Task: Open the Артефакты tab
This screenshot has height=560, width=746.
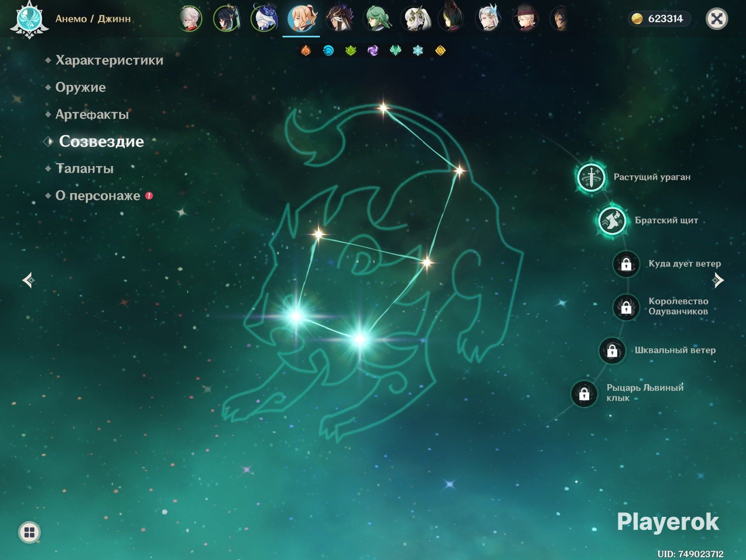Action: 92,114
